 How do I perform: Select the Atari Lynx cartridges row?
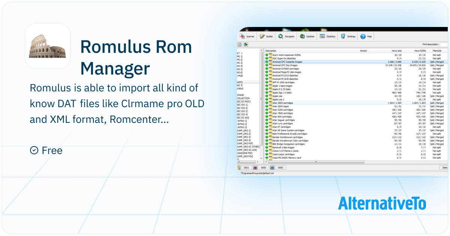tap(356, 123)
